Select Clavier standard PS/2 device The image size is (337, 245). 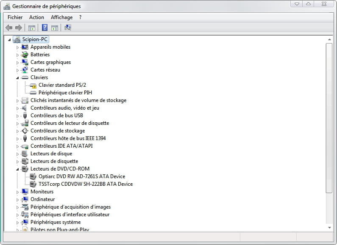pos(62,85)
